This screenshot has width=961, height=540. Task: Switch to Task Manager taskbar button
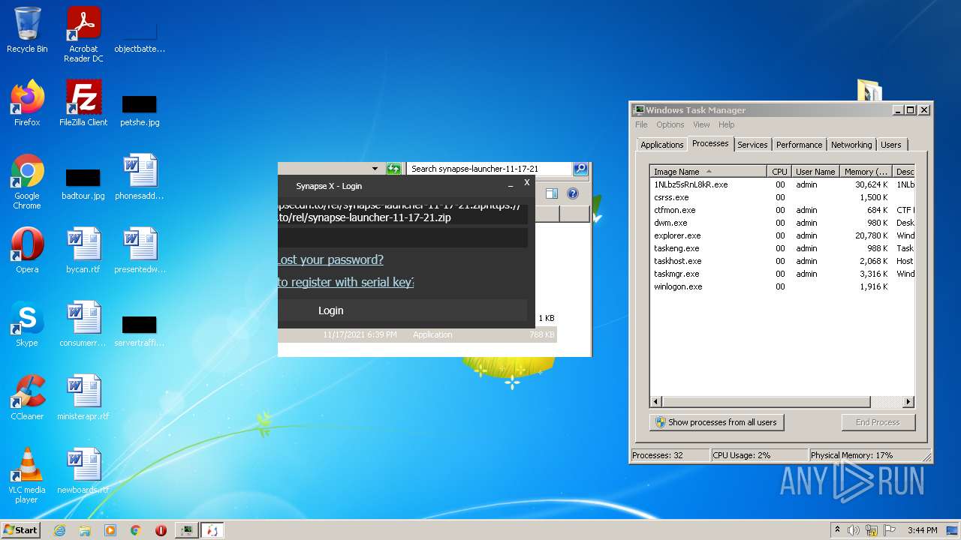coord(187,530)
